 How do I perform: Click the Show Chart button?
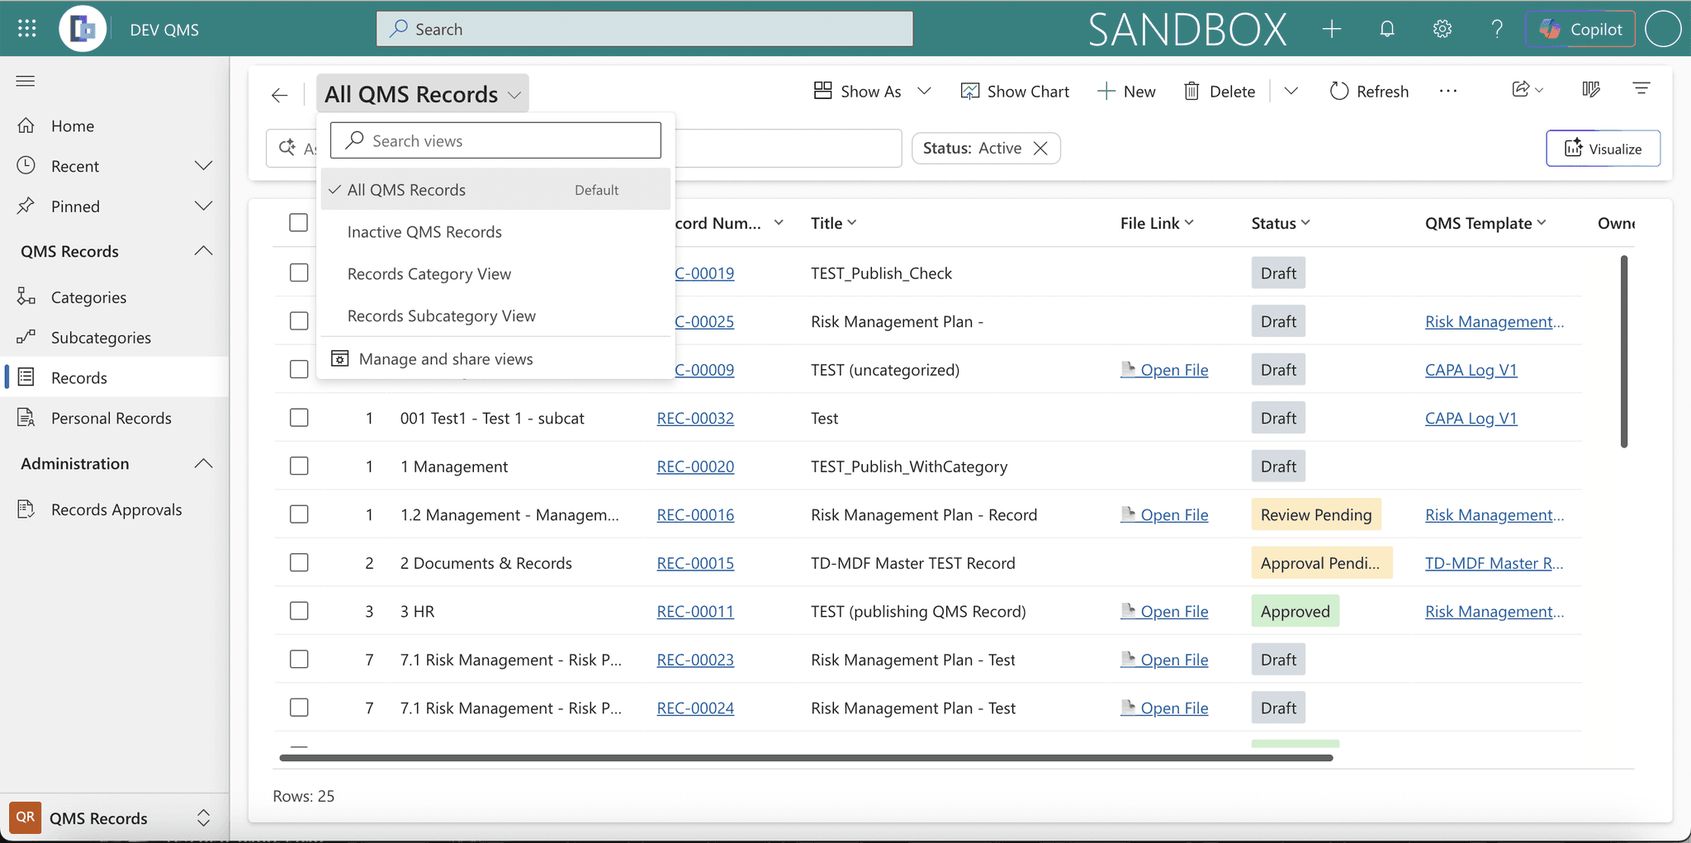(x=1015, y=91)
